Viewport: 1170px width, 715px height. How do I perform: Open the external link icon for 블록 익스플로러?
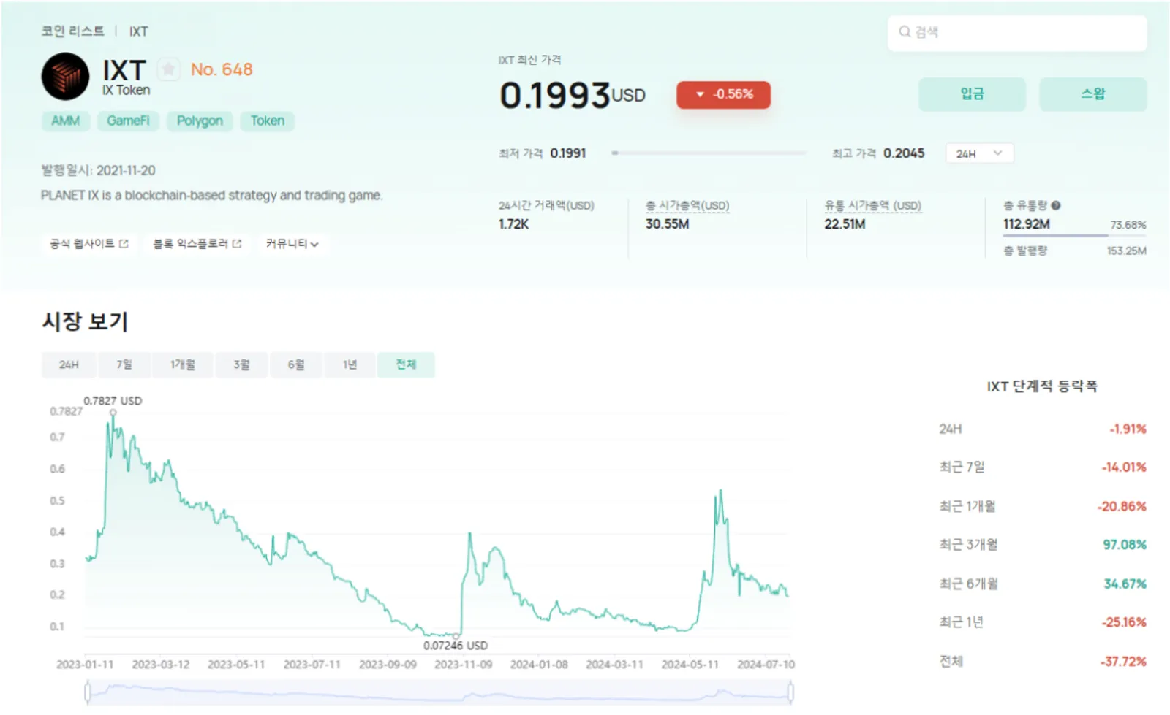(x=237, y=243)
